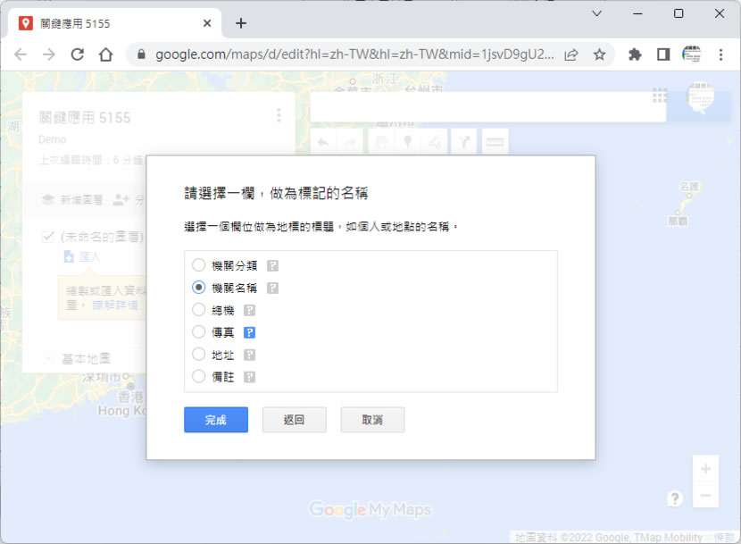Select the add marker tool
Image resolution: width=741 pixels, height=544 pixels.
[x=408, y=141]
